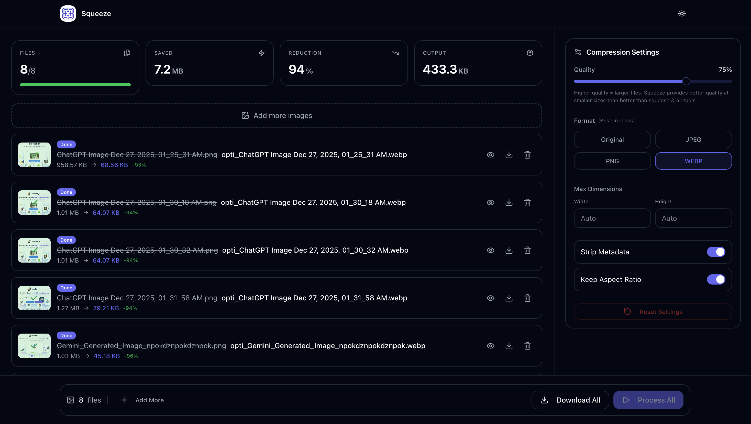Viewport: 751px width, 424px height.
Task: Turn off Keep Aspect Ratio
Action: 716,279
